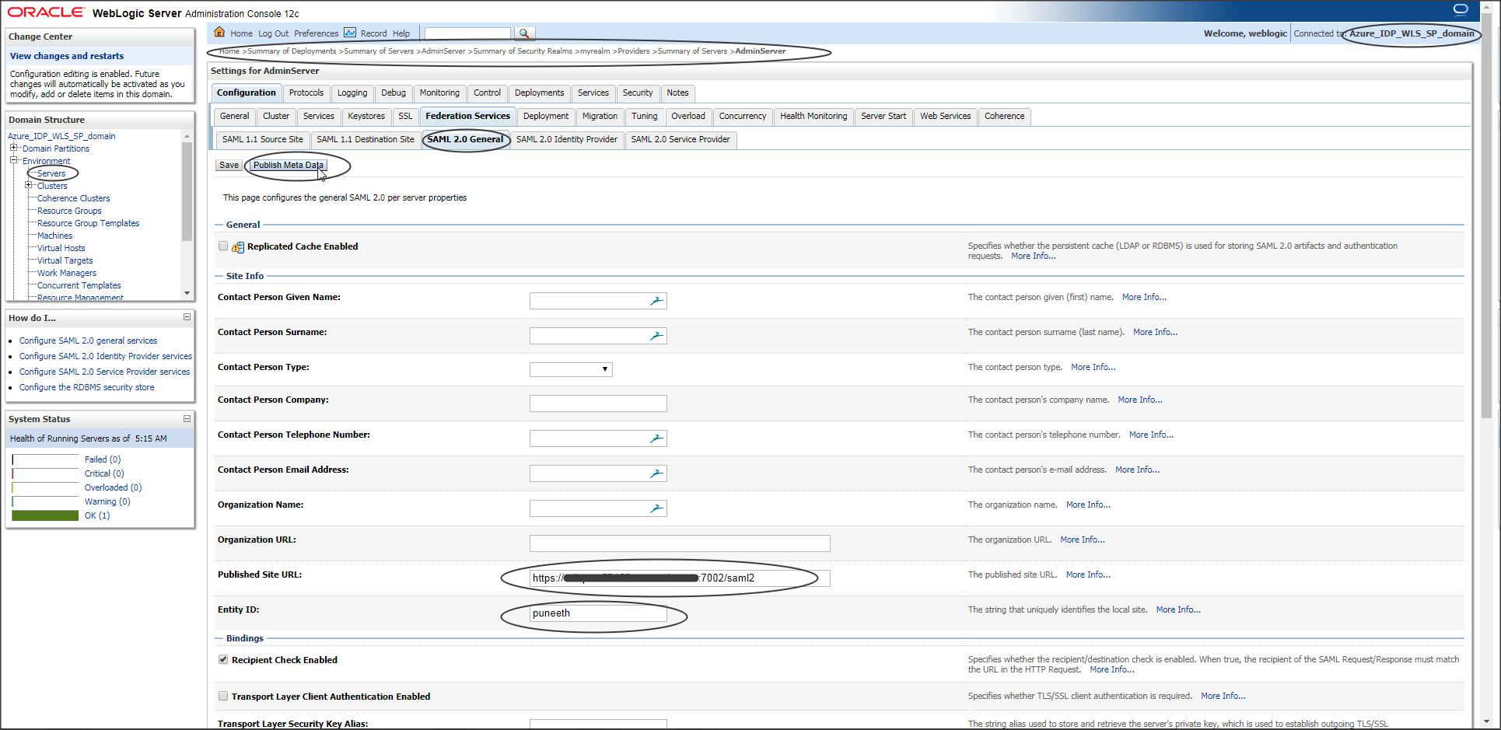This screenshot has width=1501, height=730.
Task: Click the Organization URL input field
Action: pyautogui.click(x=680, y=543)
